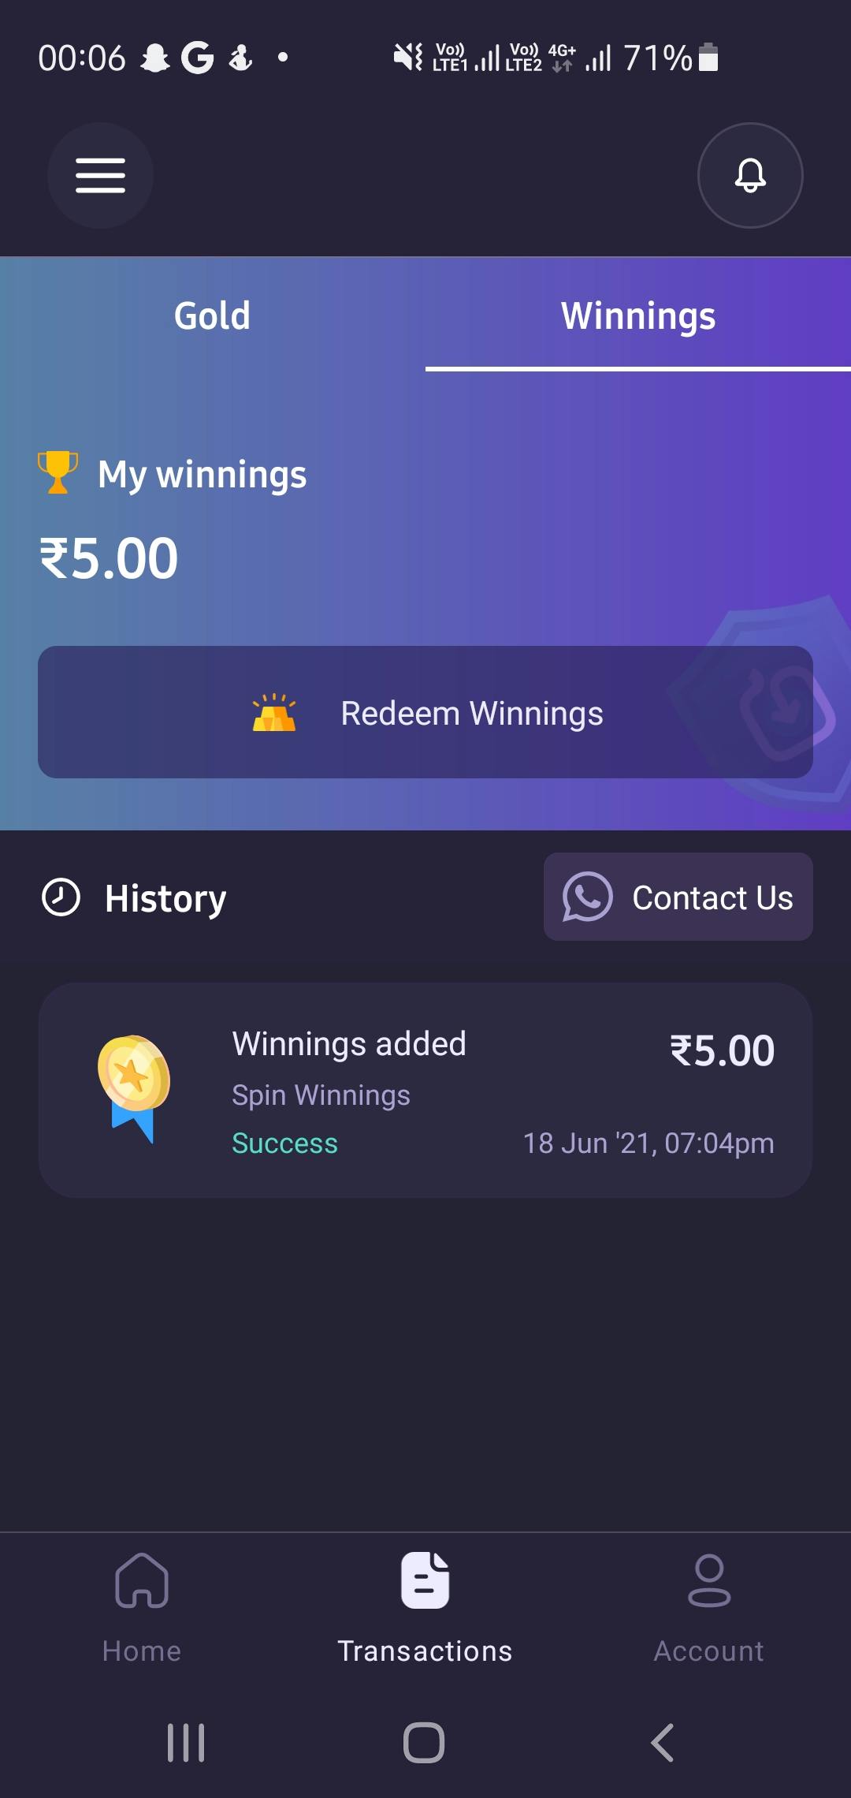The image size is (851, 1798).
Task: Tap the History clock icon
Action: pos(61,897)
